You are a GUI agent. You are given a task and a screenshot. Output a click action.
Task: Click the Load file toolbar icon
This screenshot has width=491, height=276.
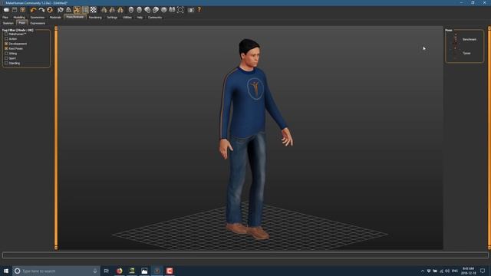pos(15,10)
